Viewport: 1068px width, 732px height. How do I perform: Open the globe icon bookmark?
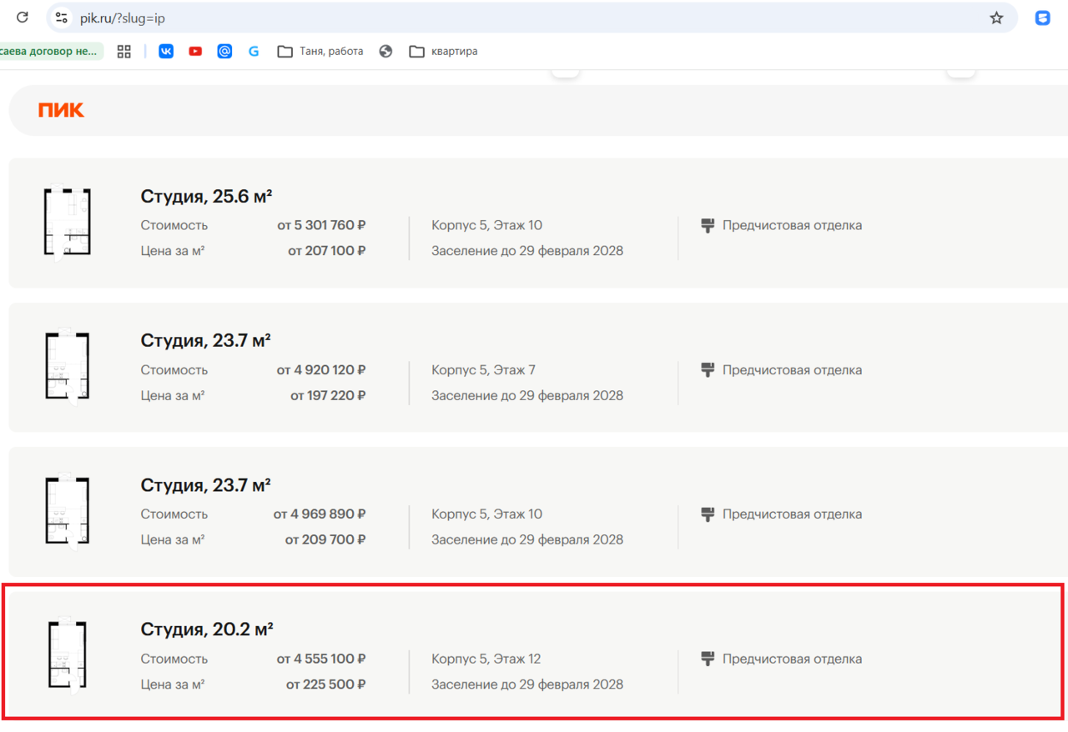coord(385,52)
